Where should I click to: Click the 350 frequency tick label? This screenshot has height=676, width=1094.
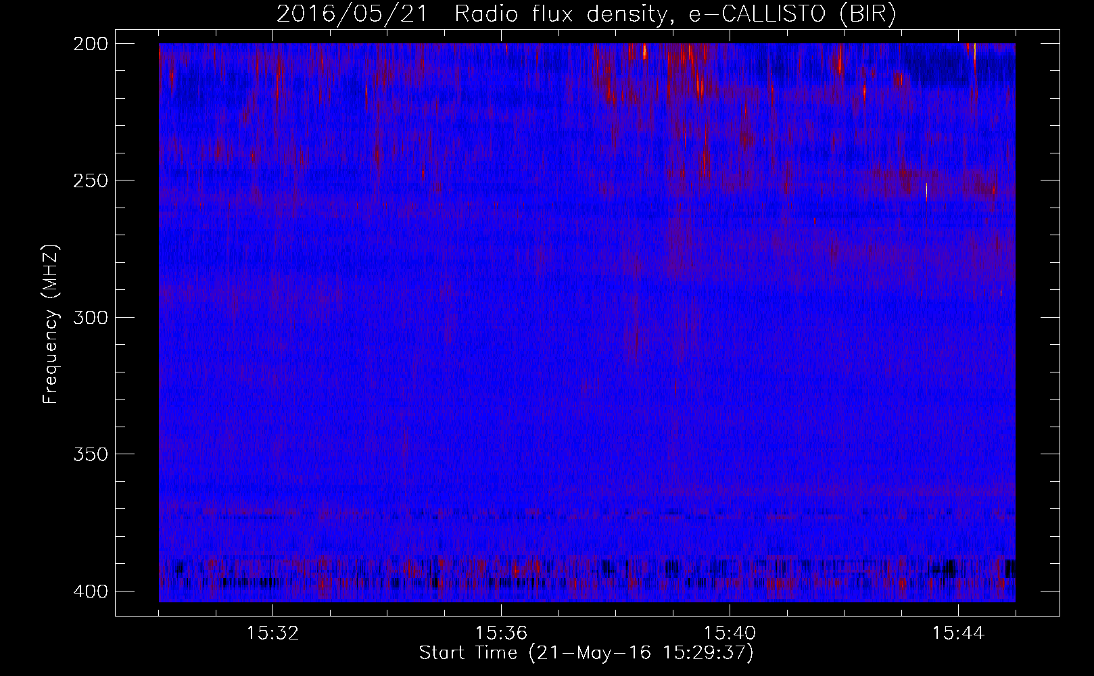tap(90, 454)
